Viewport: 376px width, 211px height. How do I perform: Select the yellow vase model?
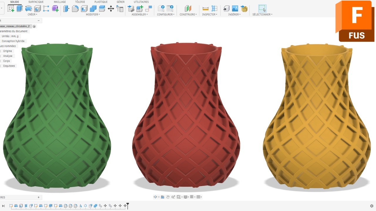(317, 117)
